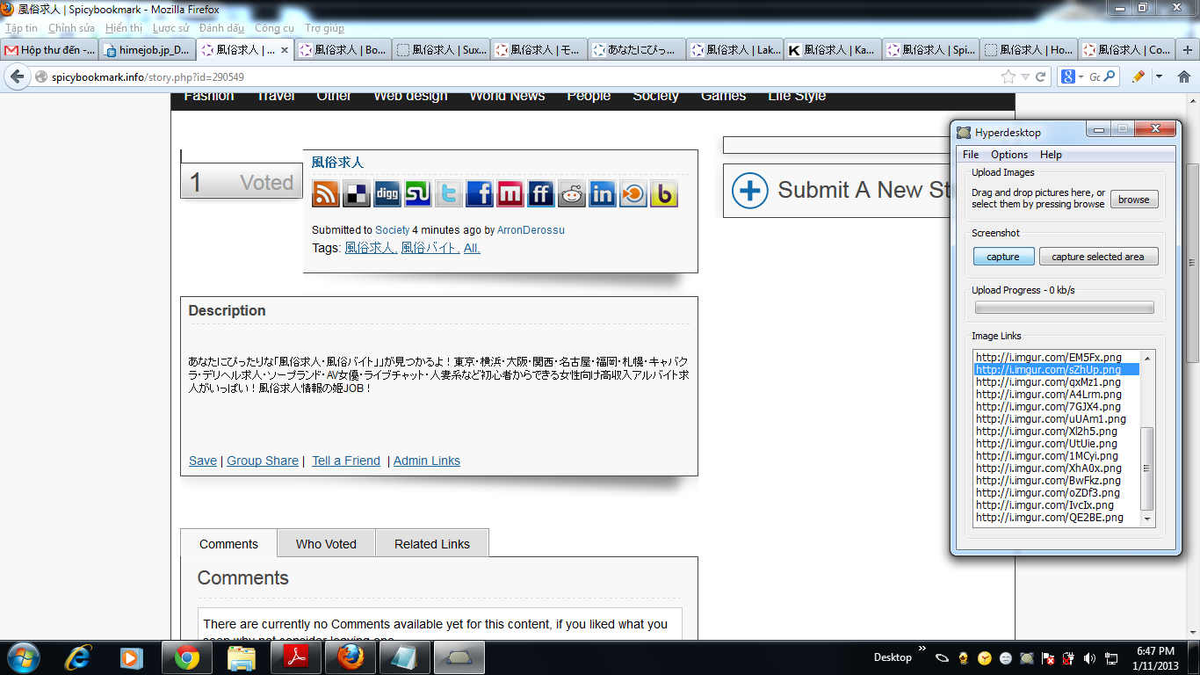Viewport: 1200px width, 675px height.
Task: Switch to the Who Voted tab
Action: 326,544
